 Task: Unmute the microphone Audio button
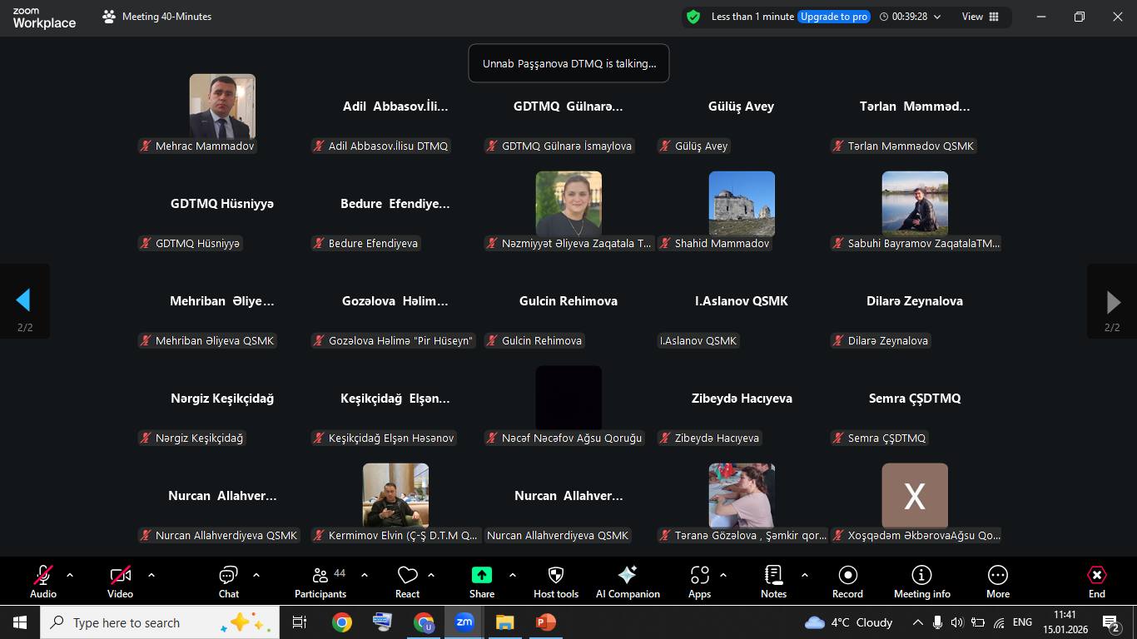(43, 581)
